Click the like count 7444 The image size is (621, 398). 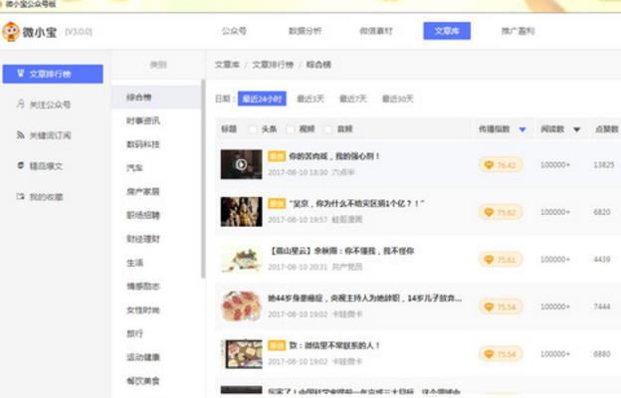tap(601, 306)
